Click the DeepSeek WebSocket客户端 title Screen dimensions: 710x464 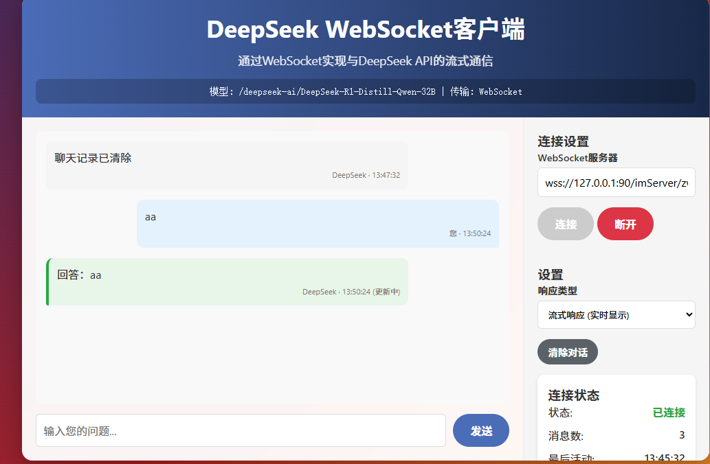(x=366, y=30)
